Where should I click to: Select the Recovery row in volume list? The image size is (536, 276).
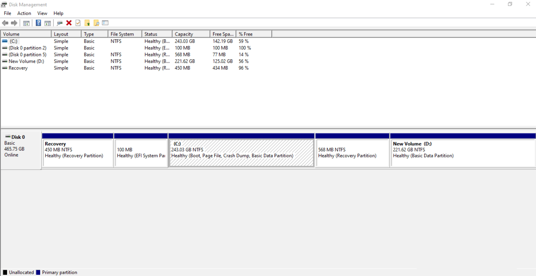click(18, 68)
